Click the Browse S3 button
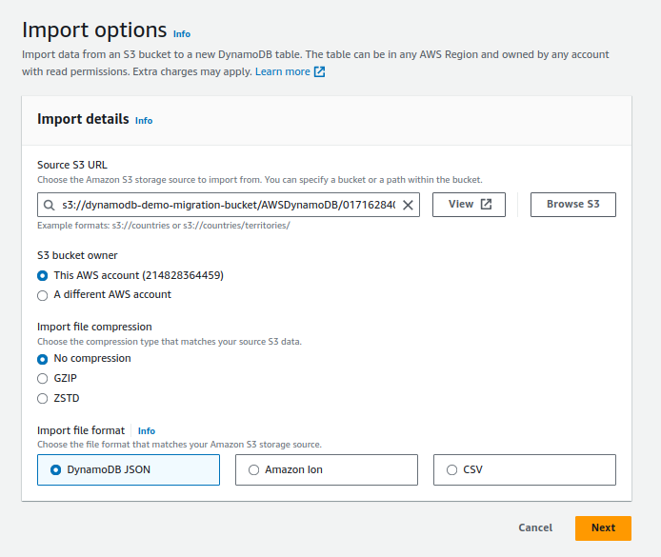Viewport: 661px width, 557px height. click(x=573, y=205)
